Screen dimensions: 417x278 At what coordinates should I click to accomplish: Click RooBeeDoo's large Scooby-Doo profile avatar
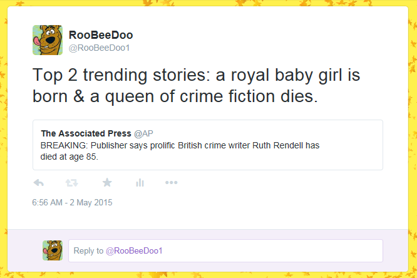click(48, 40)
